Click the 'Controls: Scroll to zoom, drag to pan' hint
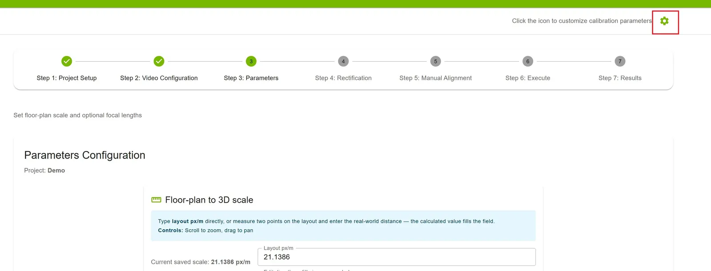 coord(206,230)
